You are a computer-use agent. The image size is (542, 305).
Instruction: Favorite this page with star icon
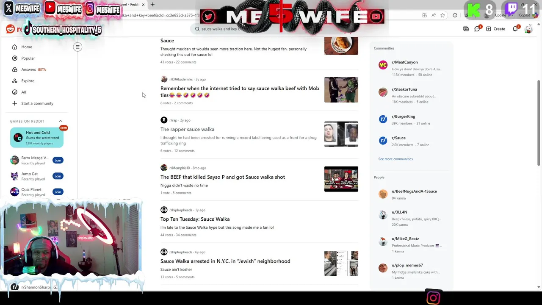coord(442,15)
